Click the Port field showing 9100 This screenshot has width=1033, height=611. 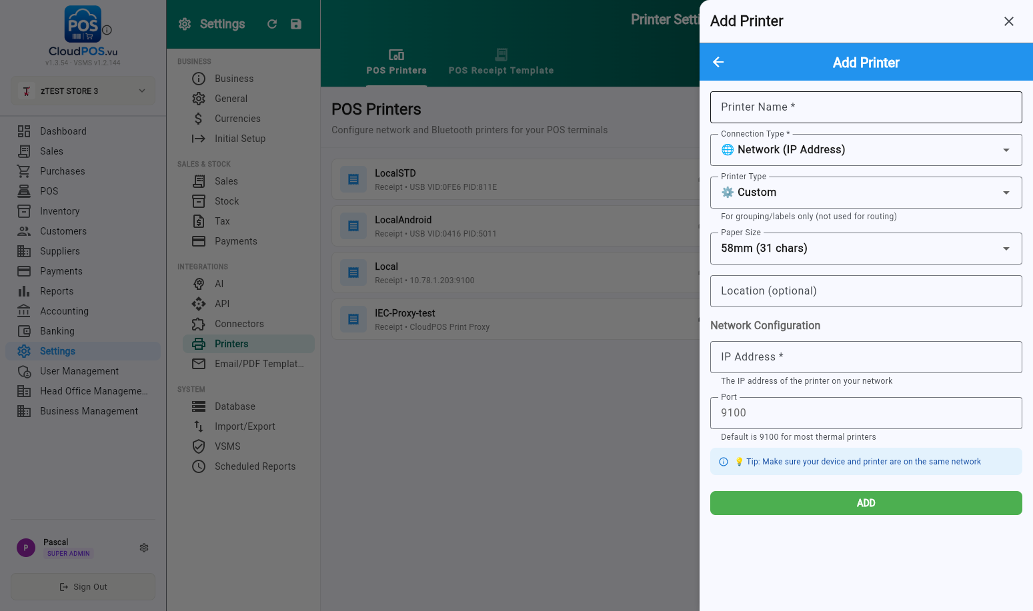tap(866, 413)
